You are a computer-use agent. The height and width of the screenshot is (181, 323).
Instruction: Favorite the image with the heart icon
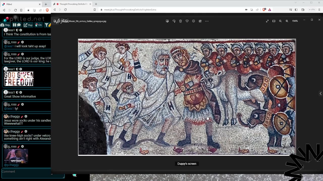tap(187, 21)
